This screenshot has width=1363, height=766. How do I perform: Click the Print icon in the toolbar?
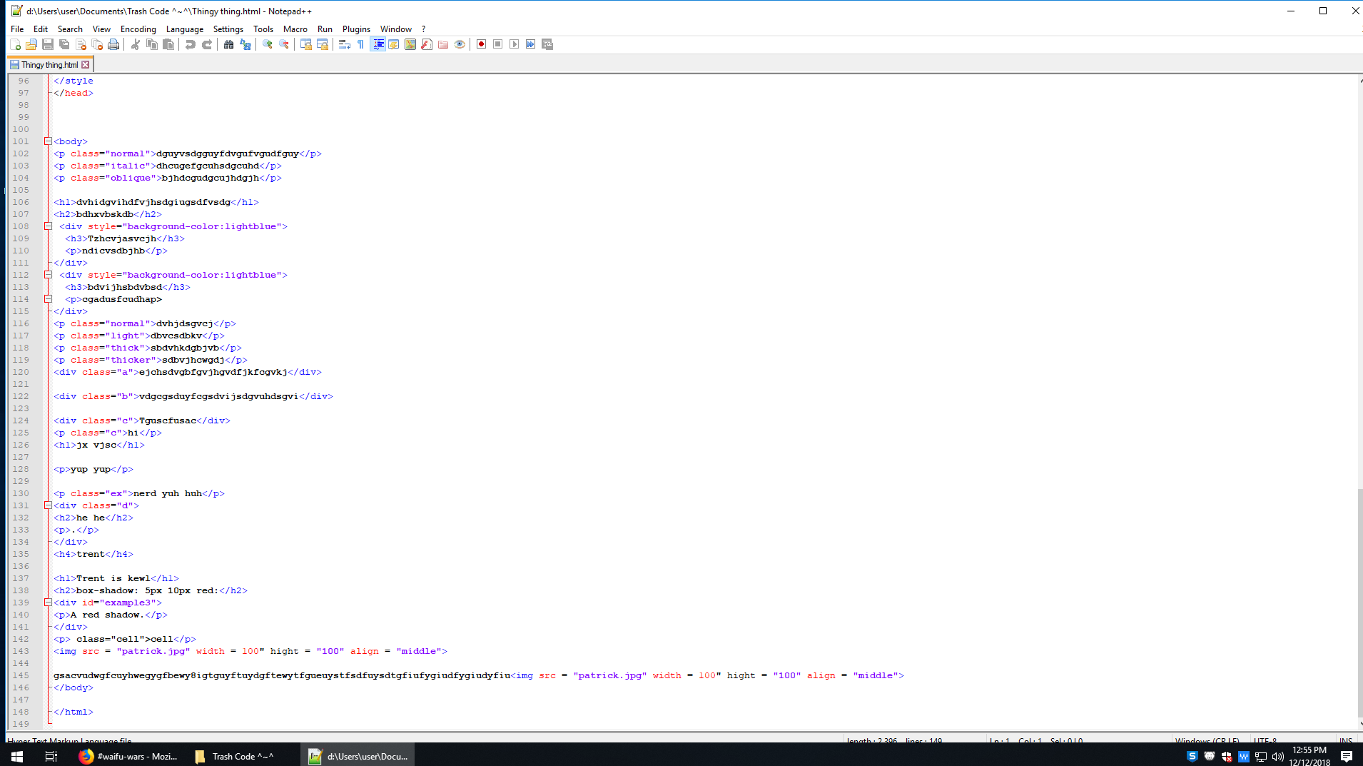click(x=113, y=44)
